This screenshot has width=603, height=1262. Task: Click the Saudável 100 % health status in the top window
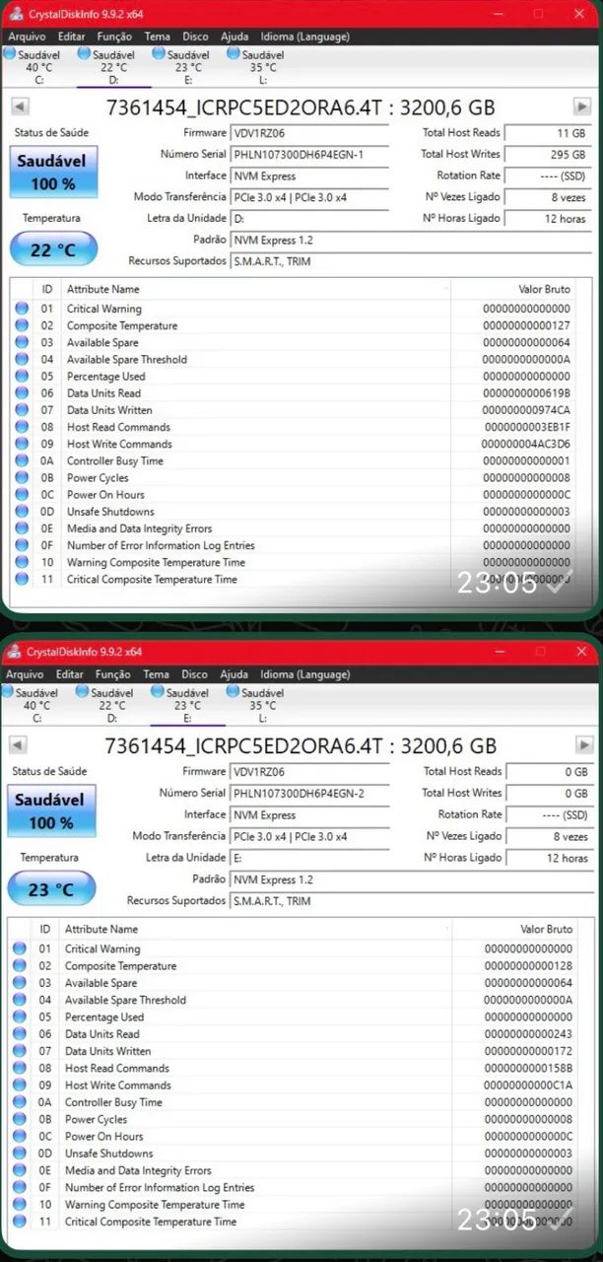[x=52, y=172]
